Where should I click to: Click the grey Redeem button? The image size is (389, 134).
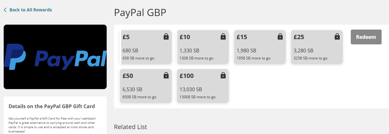click(366, 37)
